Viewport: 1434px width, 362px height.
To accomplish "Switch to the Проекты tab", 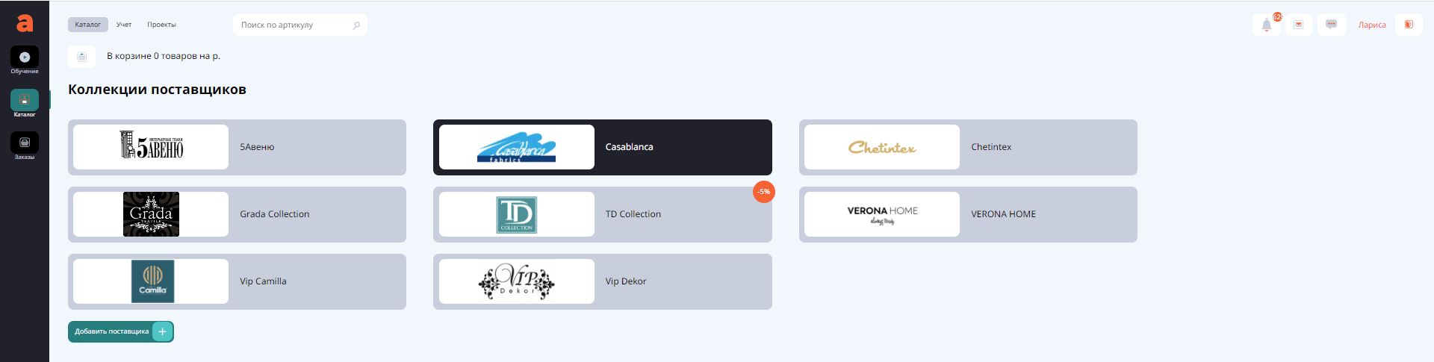I will click(x=161, y=25).
